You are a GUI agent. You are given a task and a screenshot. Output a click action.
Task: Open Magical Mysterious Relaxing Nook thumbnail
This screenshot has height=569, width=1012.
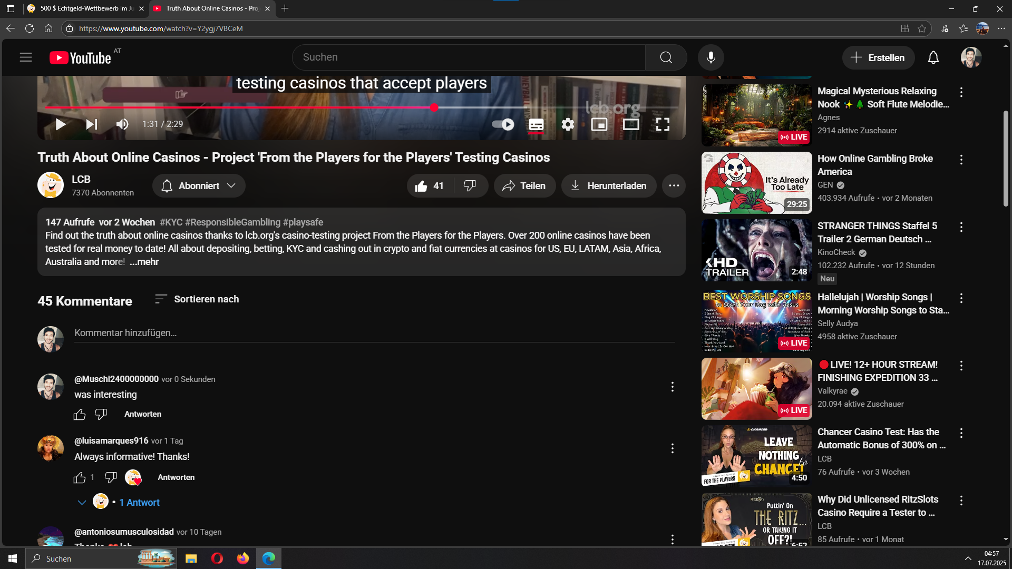(756, 115)
